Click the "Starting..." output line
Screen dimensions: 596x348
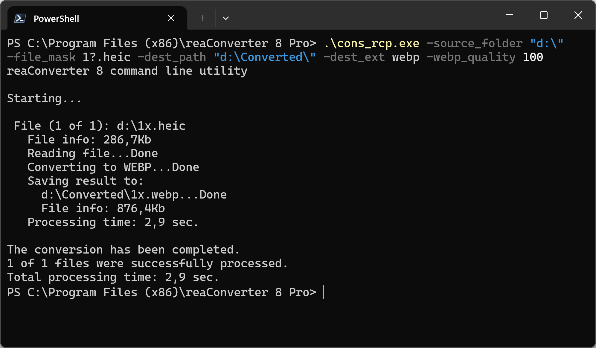coord(44,98)
